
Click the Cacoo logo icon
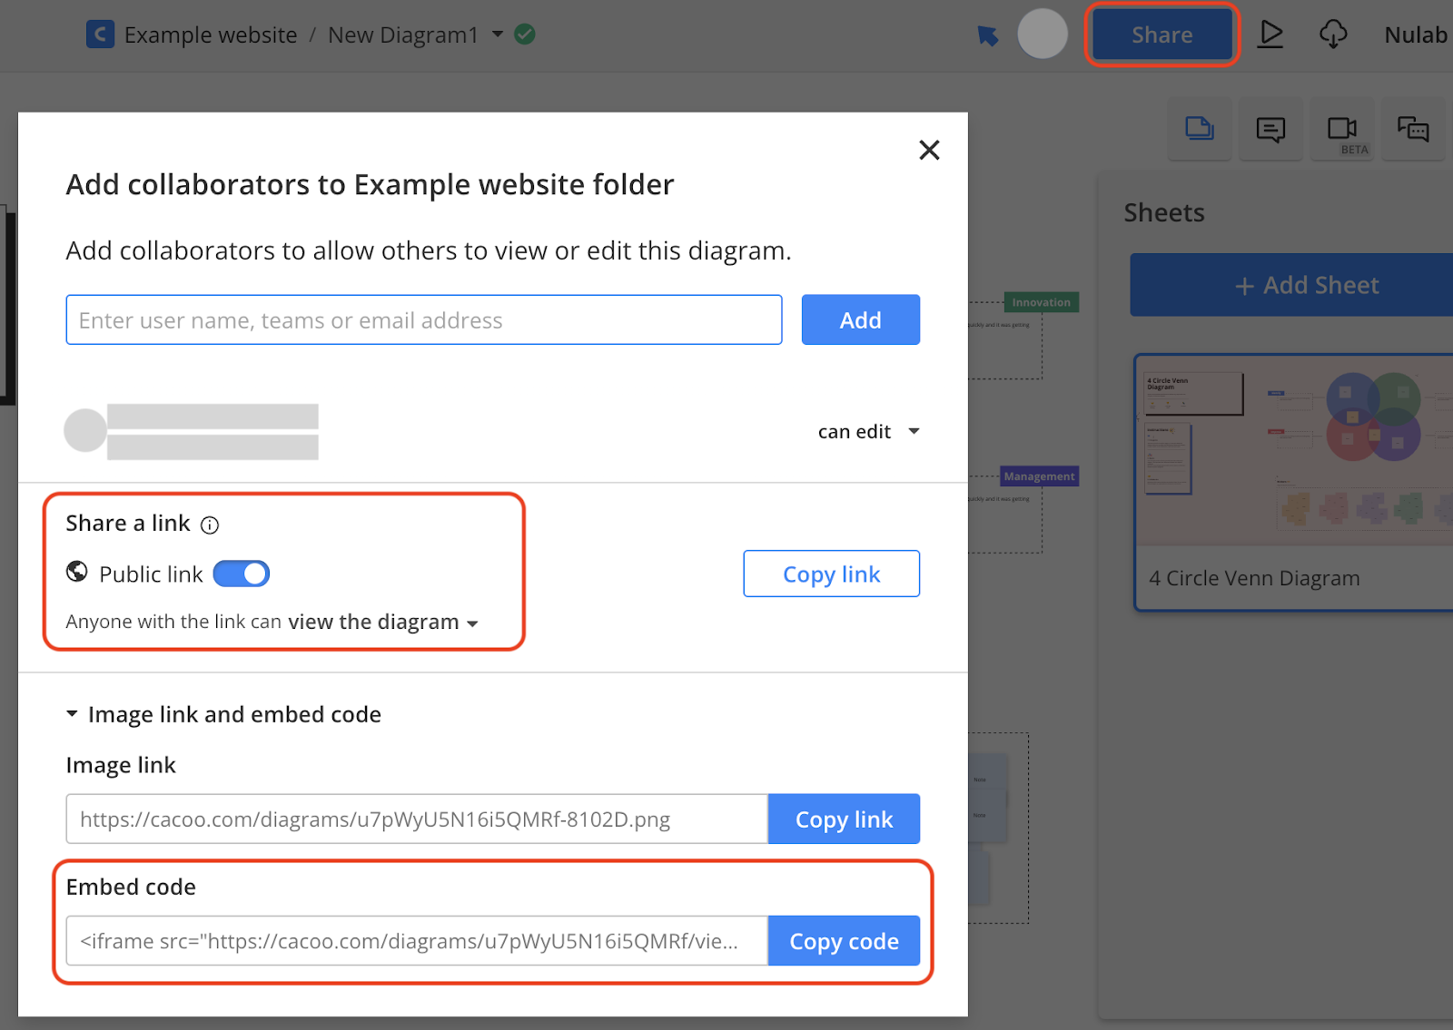click(x=100, y=34)
